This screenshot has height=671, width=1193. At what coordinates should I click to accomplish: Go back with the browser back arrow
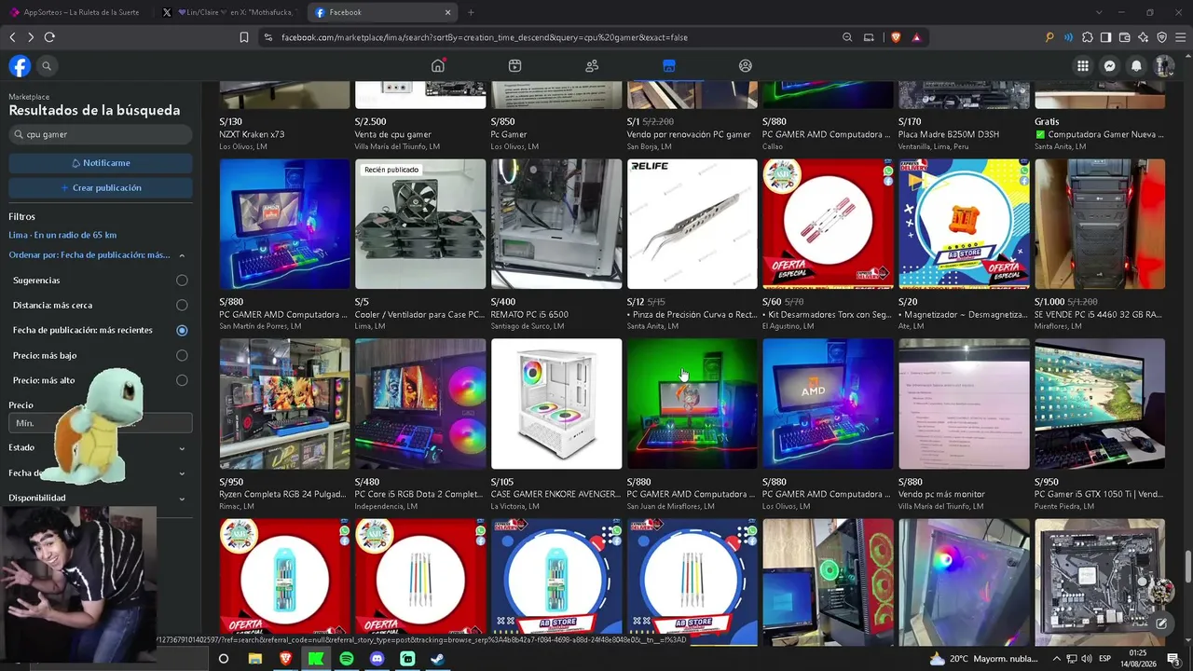12,37
